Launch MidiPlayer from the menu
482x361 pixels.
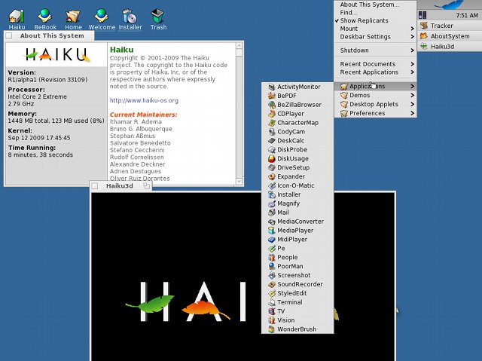[297, 239]
